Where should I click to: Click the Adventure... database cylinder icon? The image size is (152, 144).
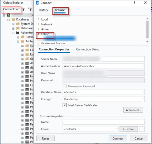point(18,33)
